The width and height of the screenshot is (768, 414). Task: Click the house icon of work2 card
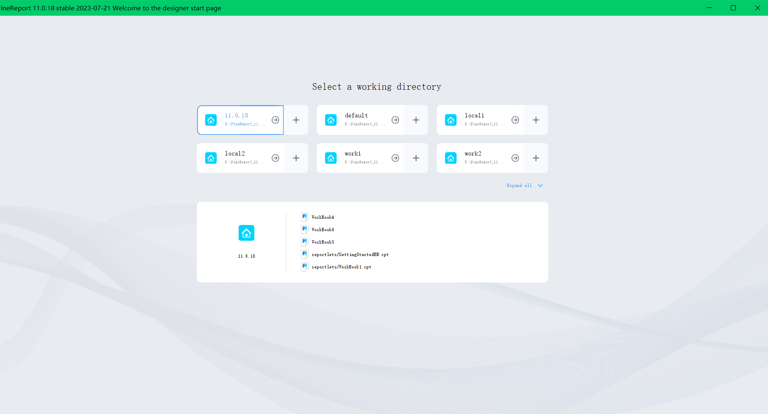click(451, 158)
